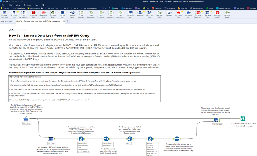Select the Formula node with Name = '0REQUID'
This screenshot has width=257, height=156.
point(150,139)
